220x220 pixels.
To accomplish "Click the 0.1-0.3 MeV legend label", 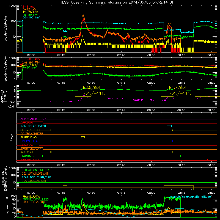I will [x=31, y=59].
